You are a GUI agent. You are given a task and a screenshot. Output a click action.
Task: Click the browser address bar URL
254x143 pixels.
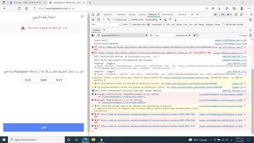tap(57, 9)
